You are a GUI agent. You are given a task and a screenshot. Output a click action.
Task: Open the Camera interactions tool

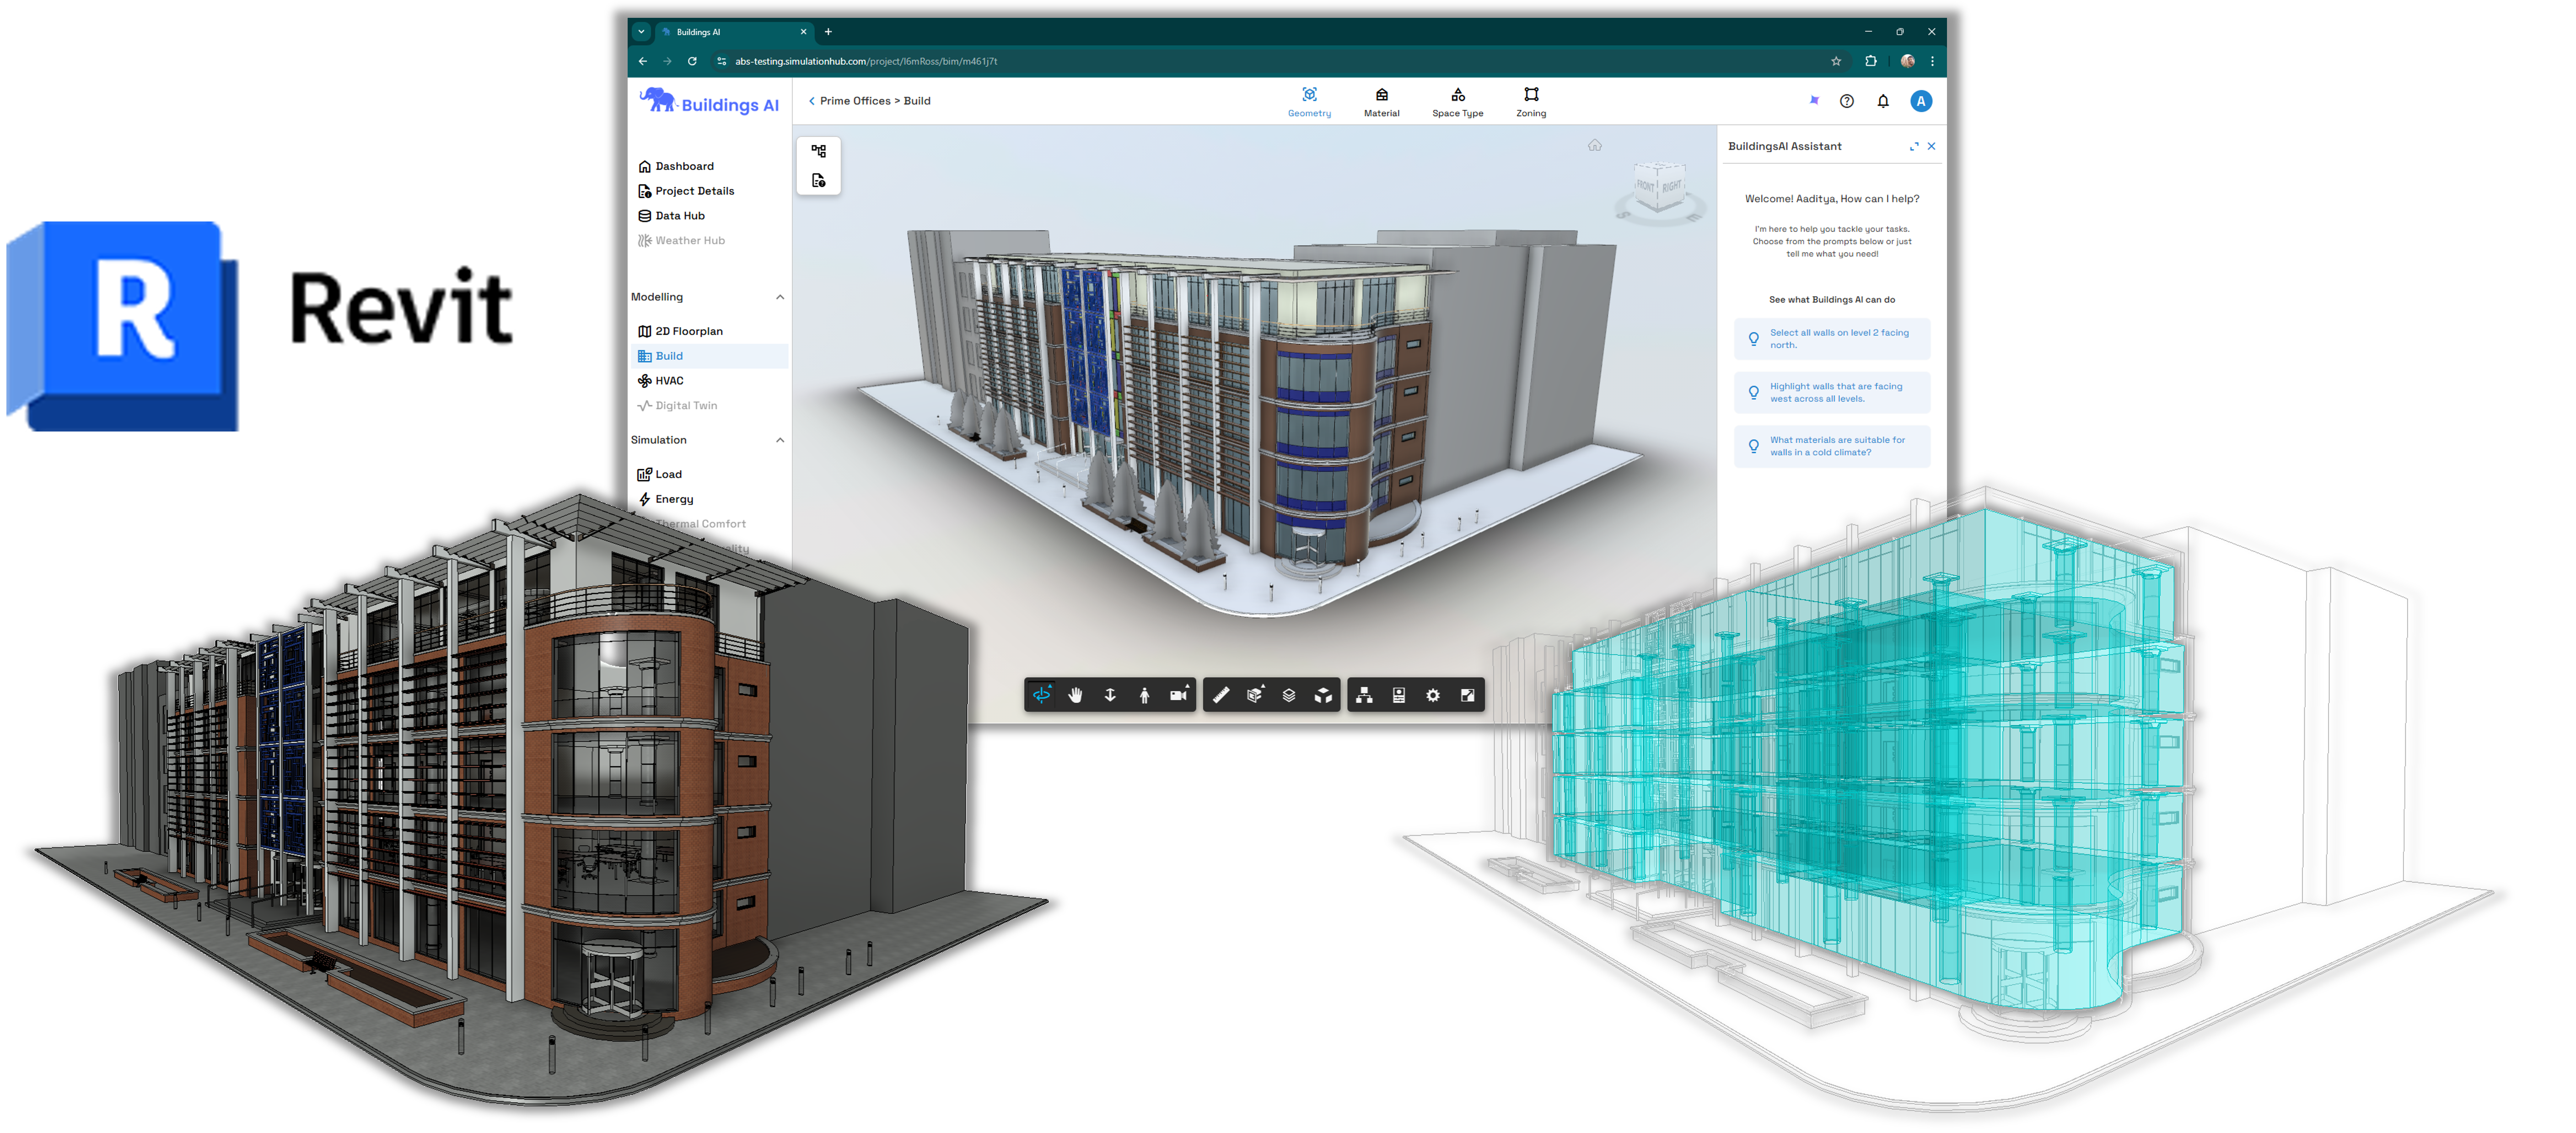point(1179,695)
